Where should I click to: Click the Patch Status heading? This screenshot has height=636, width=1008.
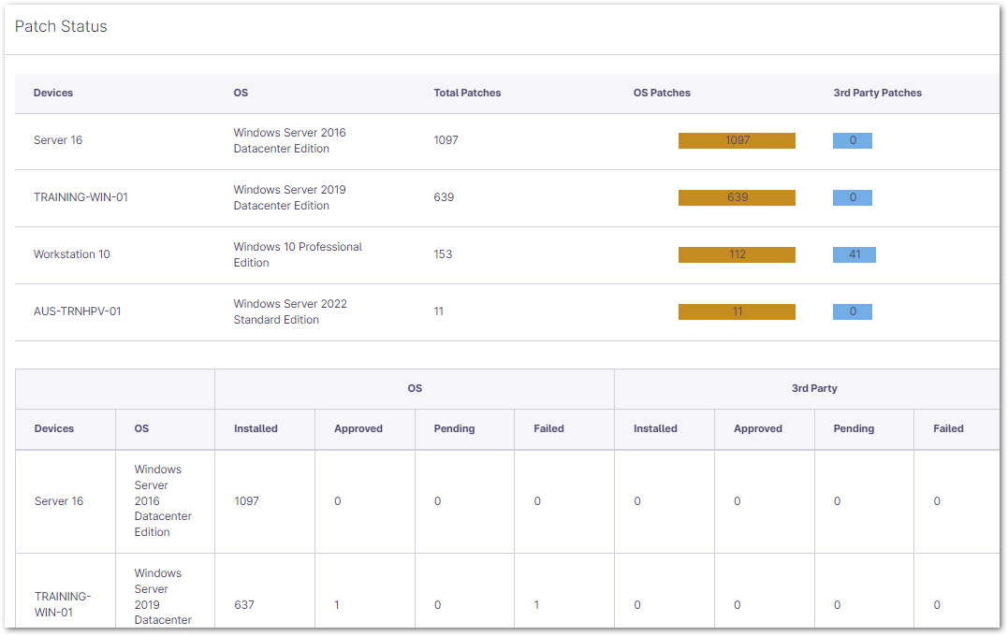61,26
